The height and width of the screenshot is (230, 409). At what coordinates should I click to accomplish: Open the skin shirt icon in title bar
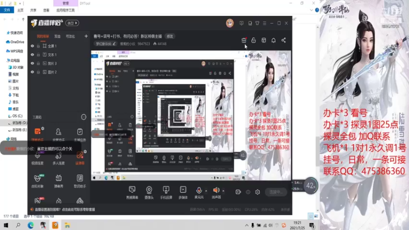[257, 23]
